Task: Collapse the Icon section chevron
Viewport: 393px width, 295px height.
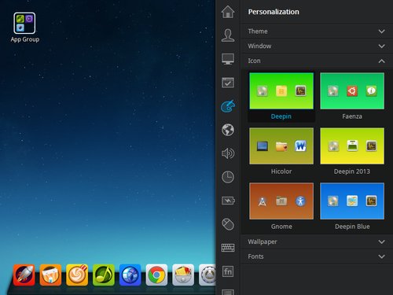Action: [x=382, y=61]
